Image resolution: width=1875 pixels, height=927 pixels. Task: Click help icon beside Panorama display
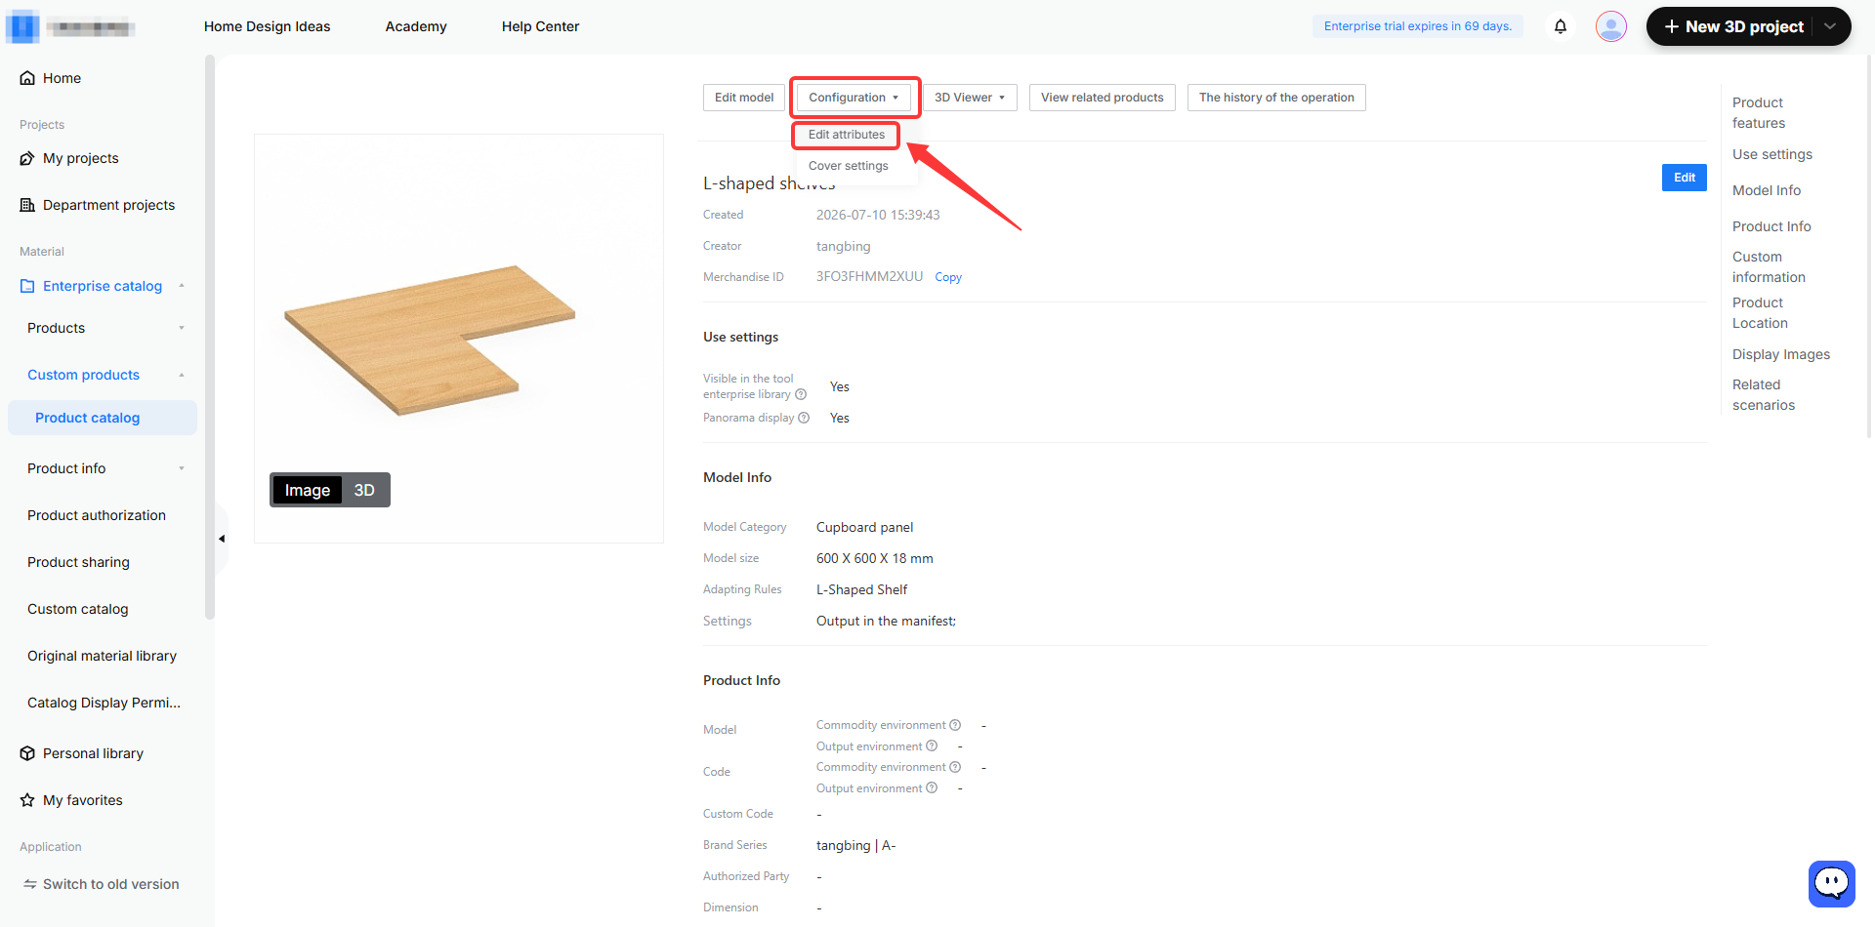pos(804,418)
